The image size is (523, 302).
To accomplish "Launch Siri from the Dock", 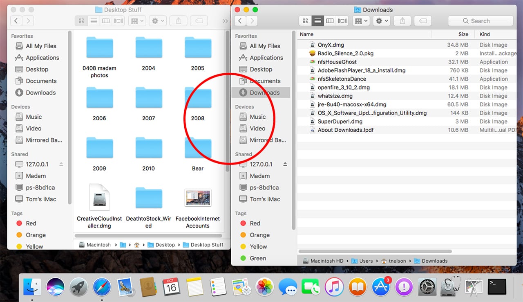I will point(54,287).
